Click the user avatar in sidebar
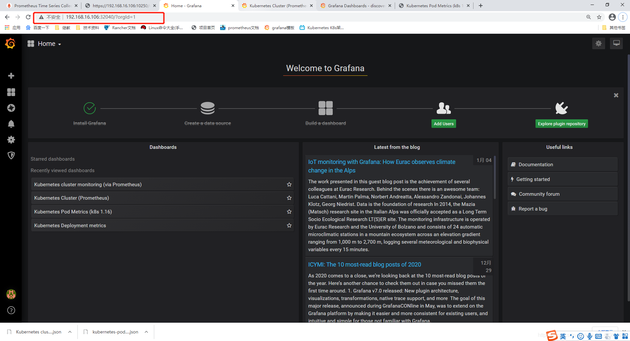 11,294
